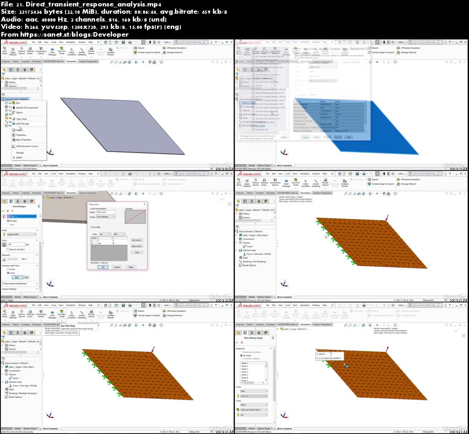469x434 pixels.
Task: Open N/A units dropdown in Time curve dialog
Action: [x=119, y=234]
